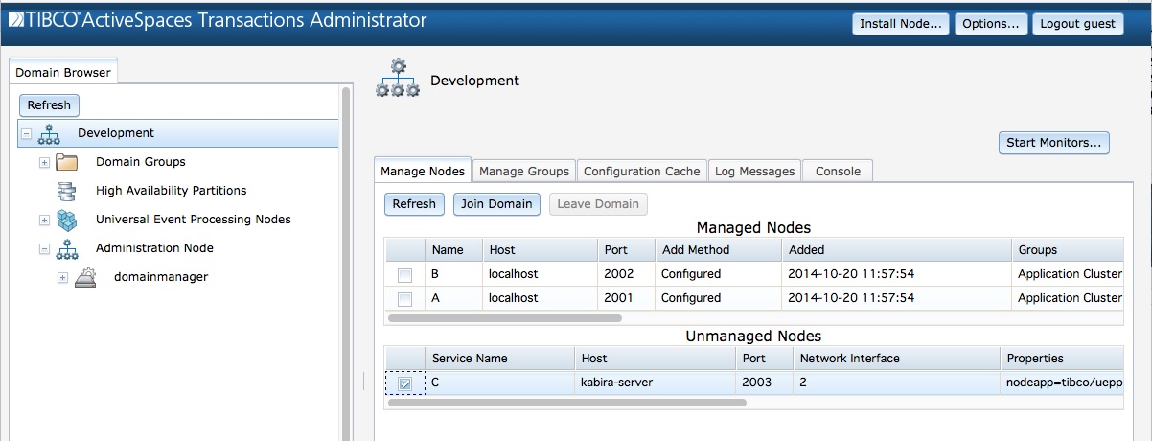Viewport: 1152px width, 441px height.
Task: Click Logout guest button
Action: pyautogui.click(x=1077, y=24)
